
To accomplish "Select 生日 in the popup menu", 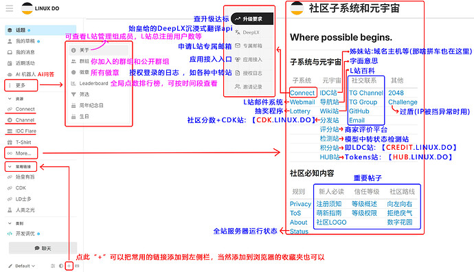I will (x=84, y=116).
